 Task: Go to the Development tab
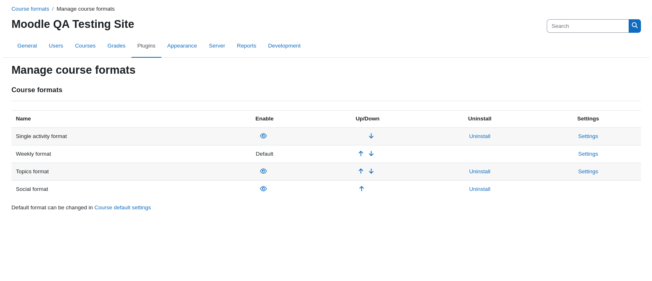pos(284,46)
